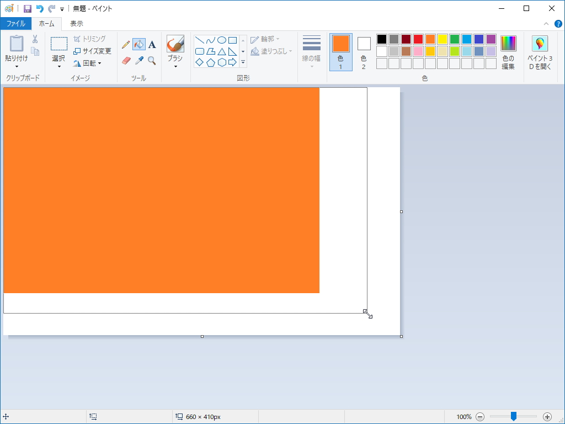Select the Color picker eyedropper tool
The height and width of the screenshot is (424, 565).
pos(139,61)
